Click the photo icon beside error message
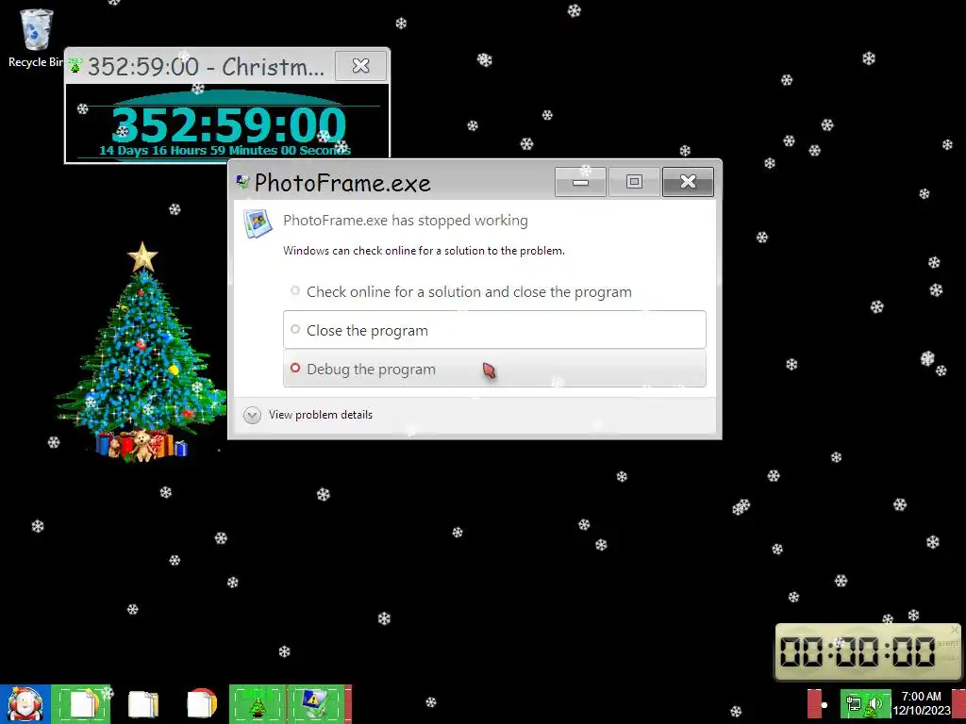The width and height of the screenshot is (966, 724). (258, 223)
